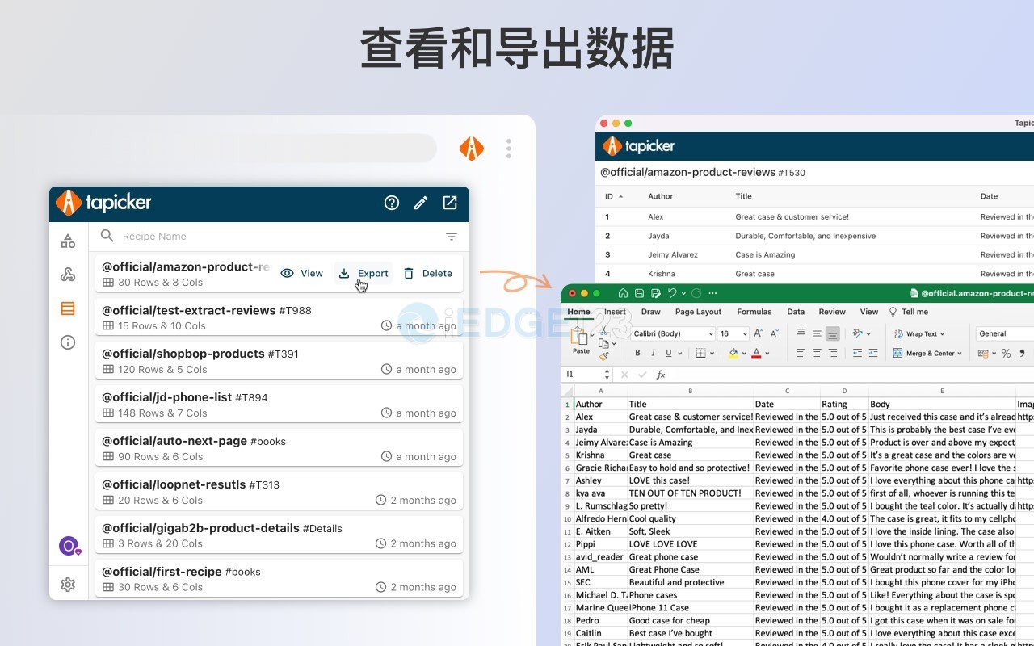Image resolution: width=1034 pixels, height=646 pixels.
Task: Toggle bottom vertical alignment in Excel
Action: (832, 333)
